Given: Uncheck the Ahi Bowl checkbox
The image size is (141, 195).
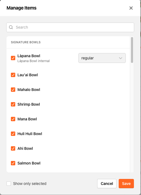Looking at the screenshot, I should click(13, 148).
